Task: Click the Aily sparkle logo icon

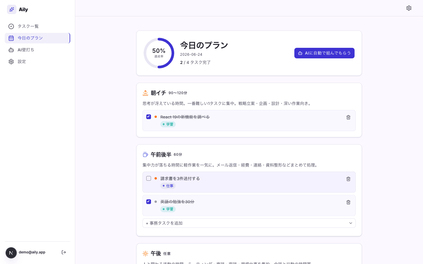Action: point(12,9)
